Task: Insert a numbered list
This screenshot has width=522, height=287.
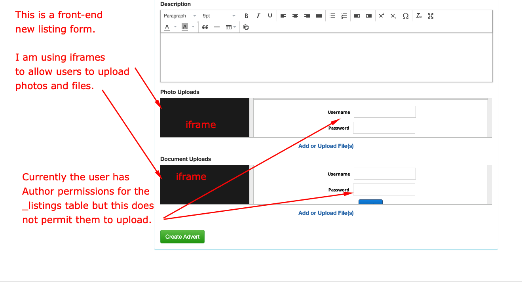Action: coord(344,16)
